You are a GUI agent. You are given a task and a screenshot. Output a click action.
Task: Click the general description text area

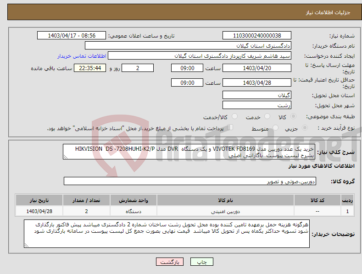(189, 152)
